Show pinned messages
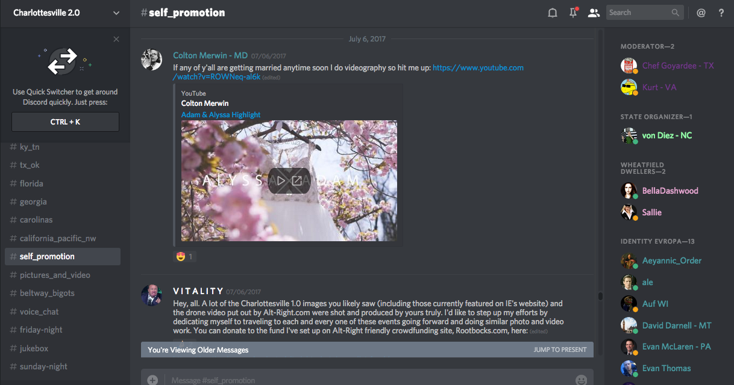Image resolution: width=734 pixels, height=385 pixels. click(x=573, y=13)
